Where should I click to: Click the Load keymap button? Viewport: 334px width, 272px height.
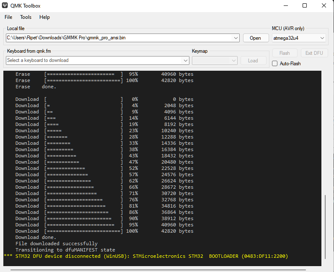(x=253, y=61)
